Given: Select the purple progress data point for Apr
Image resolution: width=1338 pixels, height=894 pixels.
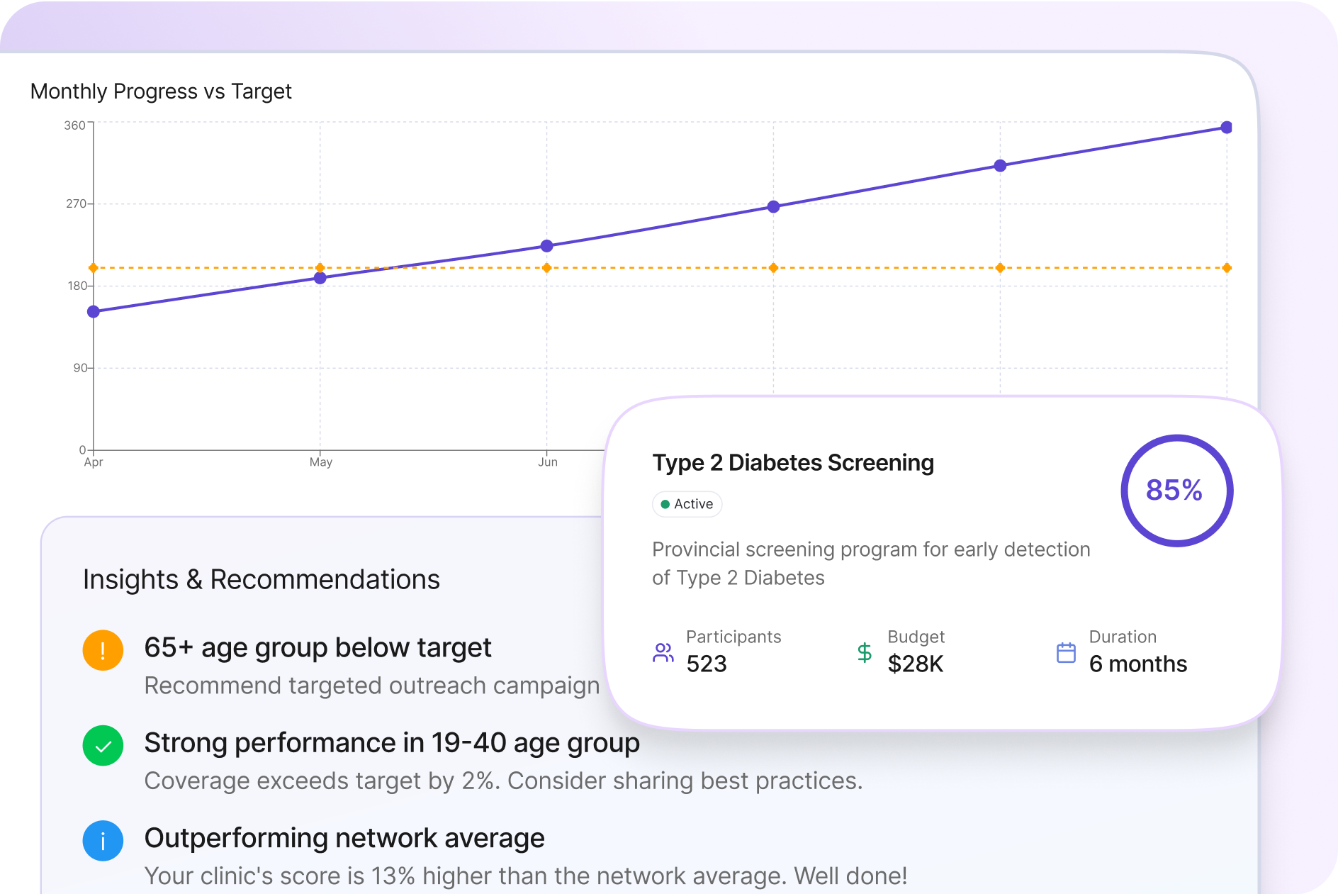Looking at the screenshot, I should point(94,312).
